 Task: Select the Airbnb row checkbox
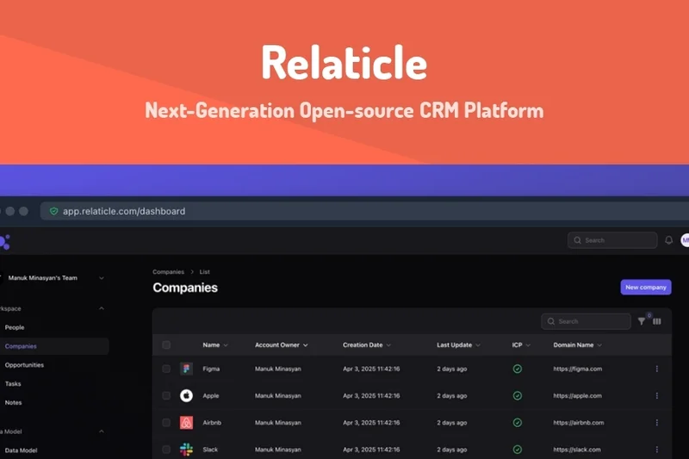[166, 423]
